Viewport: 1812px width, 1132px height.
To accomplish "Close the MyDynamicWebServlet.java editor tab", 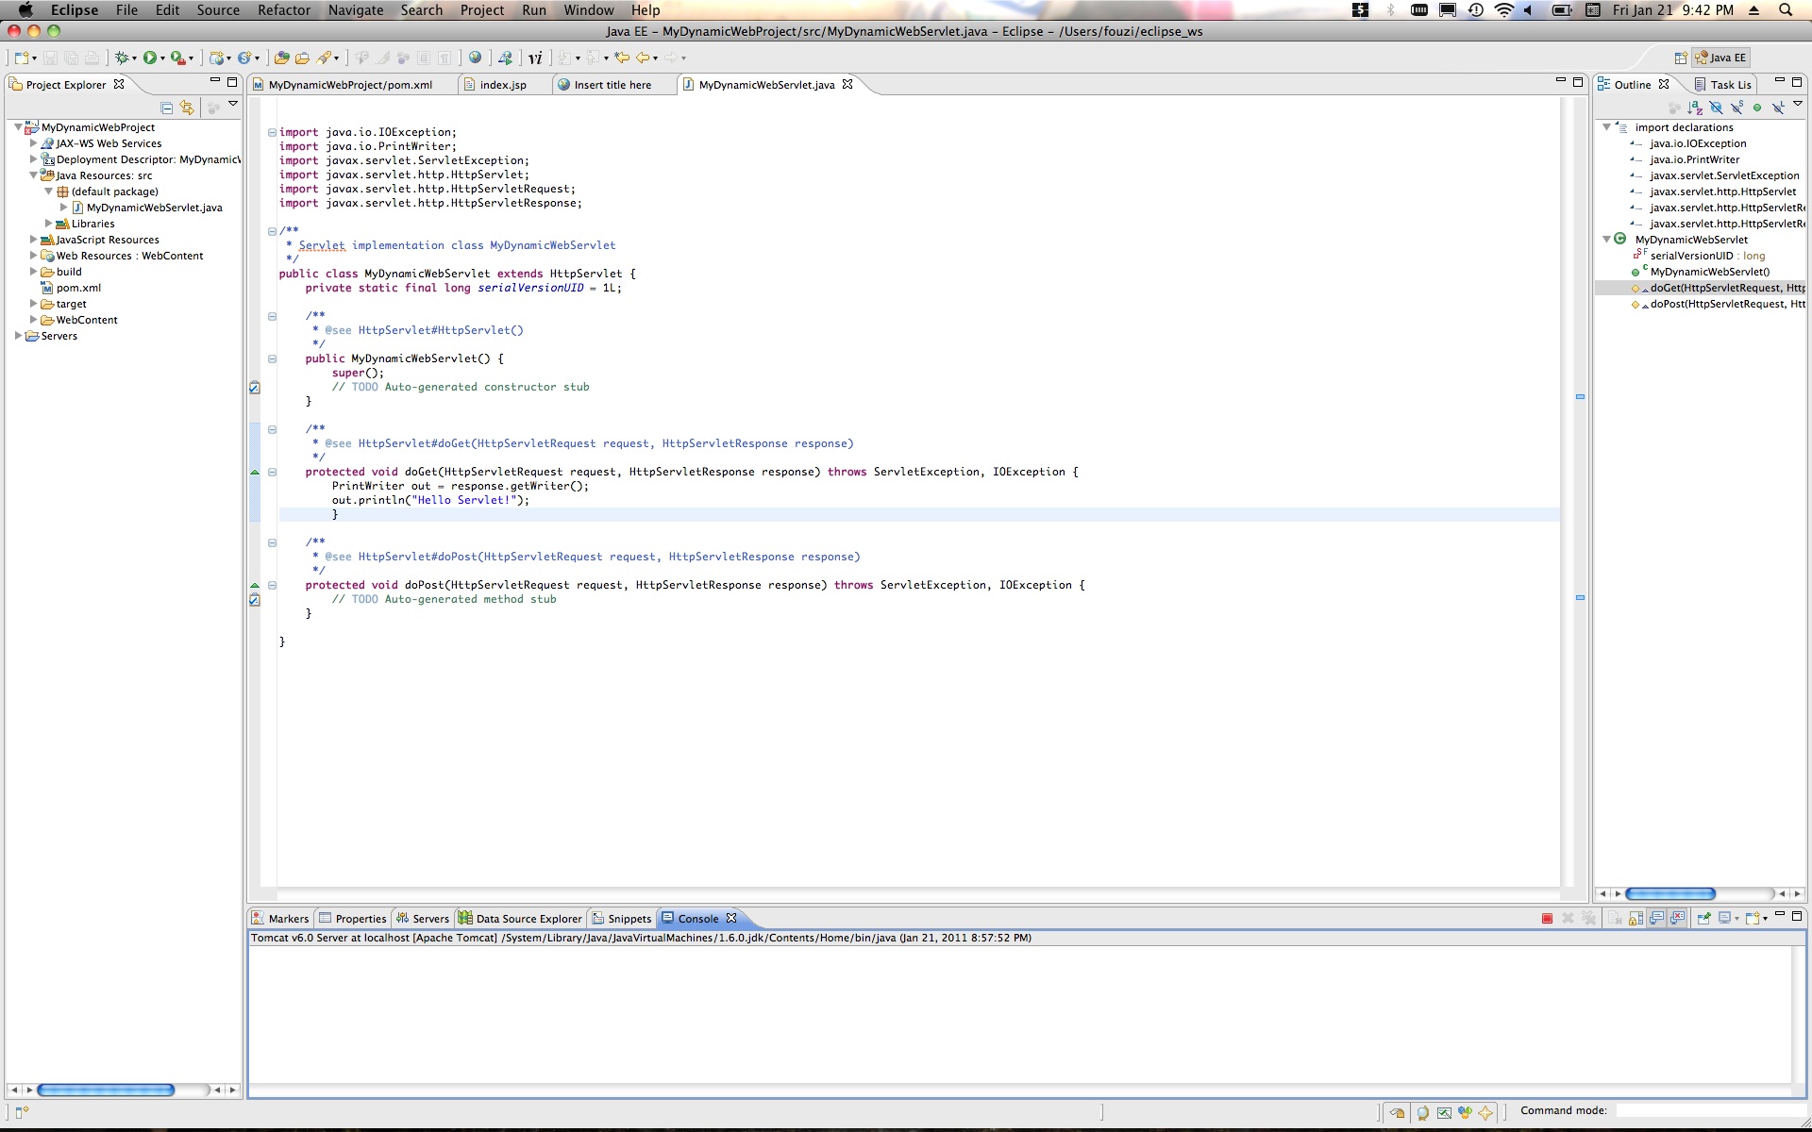I will tap(847, 84).
